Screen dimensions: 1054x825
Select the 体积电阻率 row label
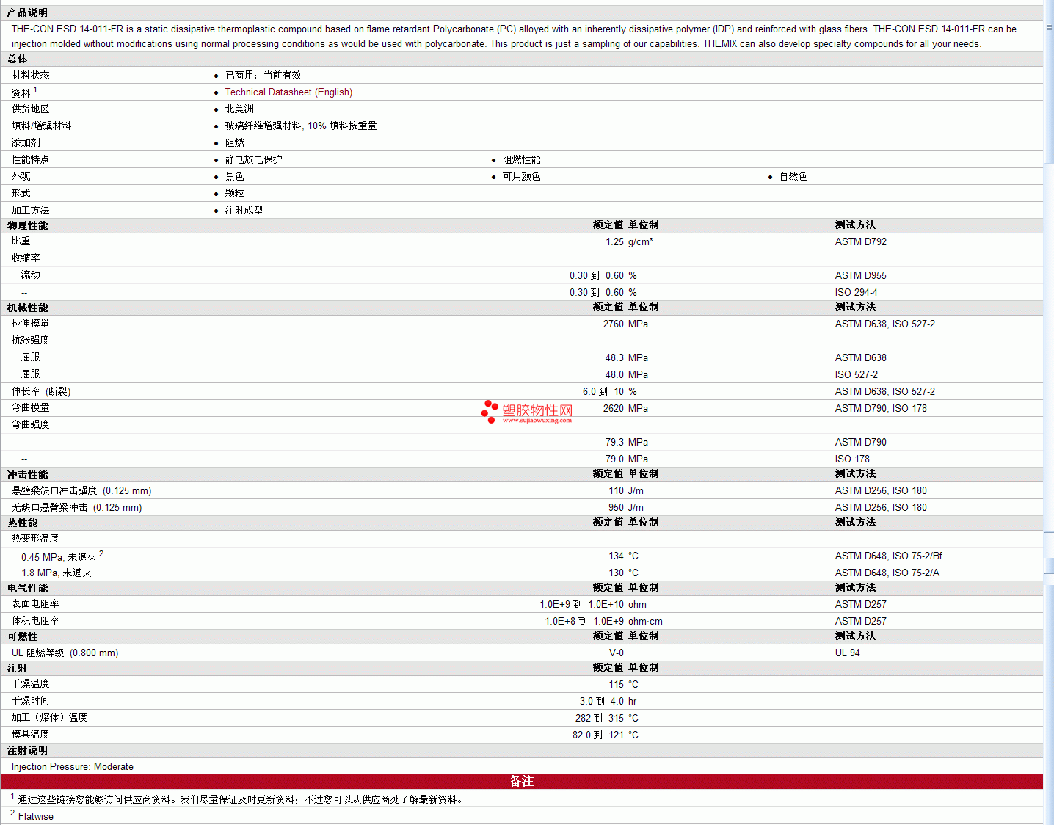click(35, 620)
